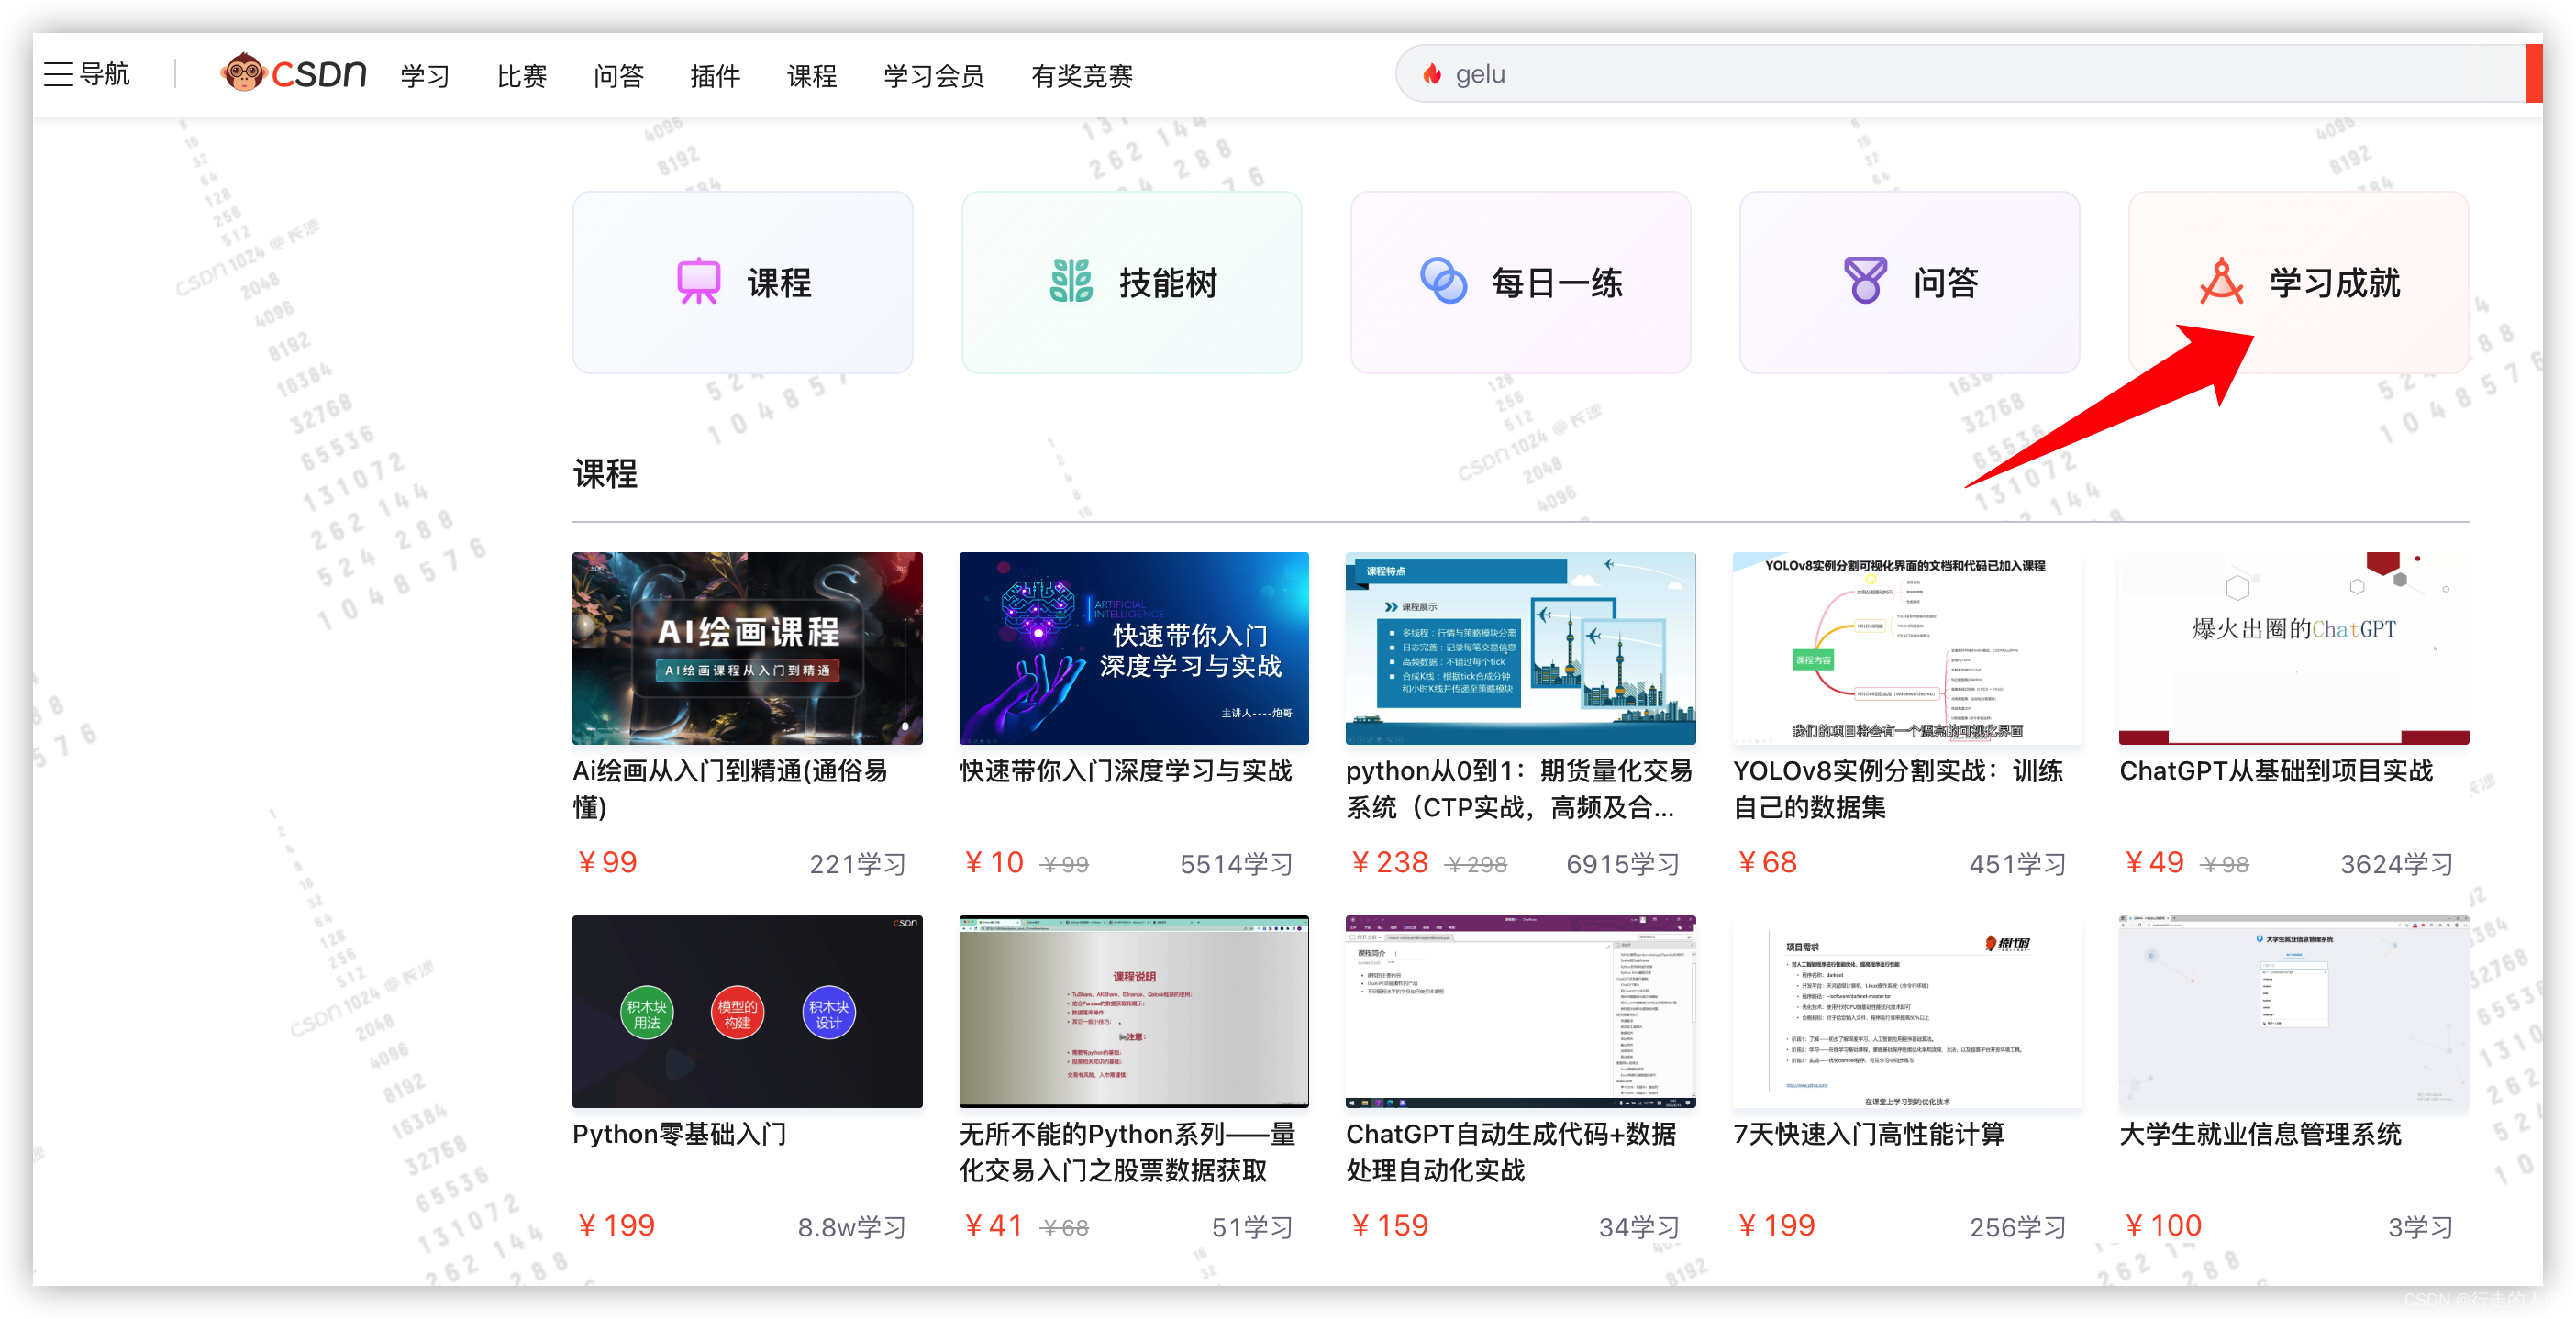Open the 比赛 menu item
Screen dimensions: 2576x1319
(x=521, y=76)
